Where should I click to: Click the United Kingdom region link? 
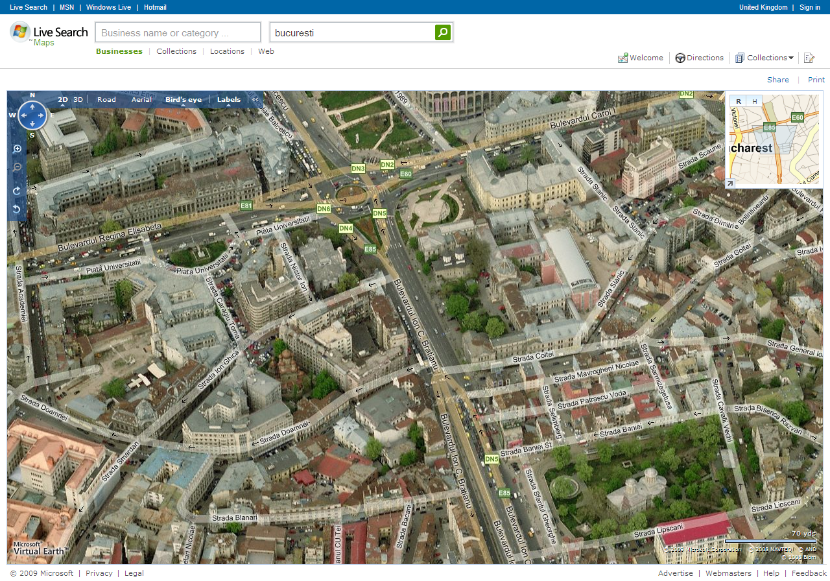[x=763, y=7]
